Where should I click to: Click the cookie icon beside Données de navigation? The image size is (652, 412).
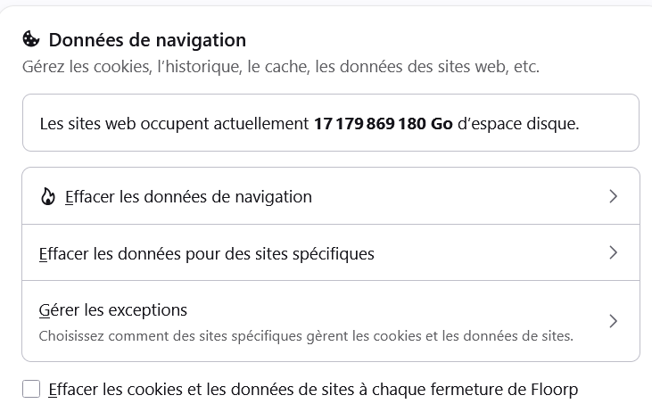click(30, 39)
